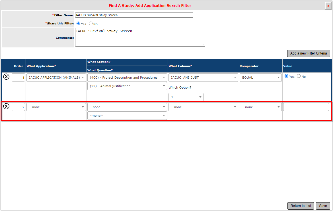Screen dimensions: 333x211
Task: Click the 'What Application?' column header
Action: click(x=41, y=66)
